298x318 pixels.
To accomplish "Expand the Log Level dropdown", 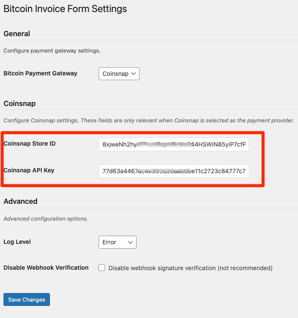I will pyautogui.click(x=117, y=242).
